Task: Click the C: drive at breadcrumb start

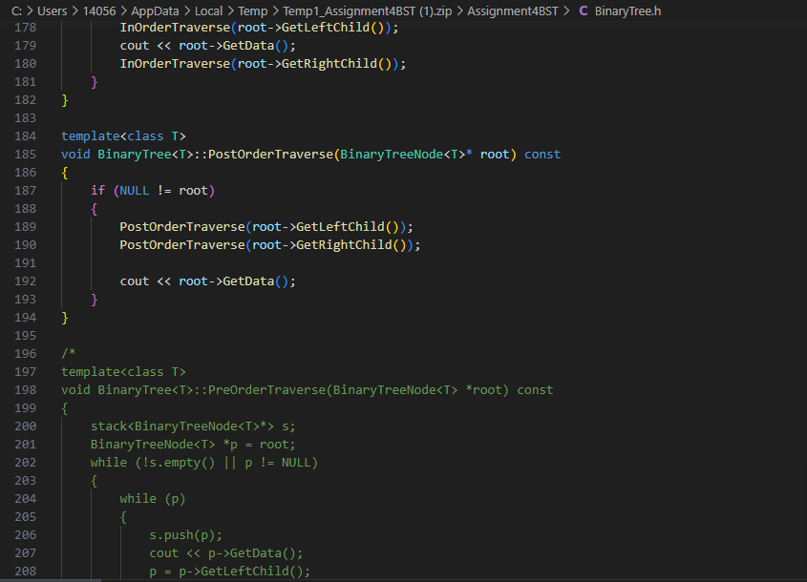Action: pos(17,10)
